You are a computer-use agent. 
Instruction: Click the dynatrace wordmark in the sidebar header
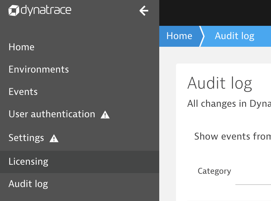pyautogui.click(x=45, y=10)
